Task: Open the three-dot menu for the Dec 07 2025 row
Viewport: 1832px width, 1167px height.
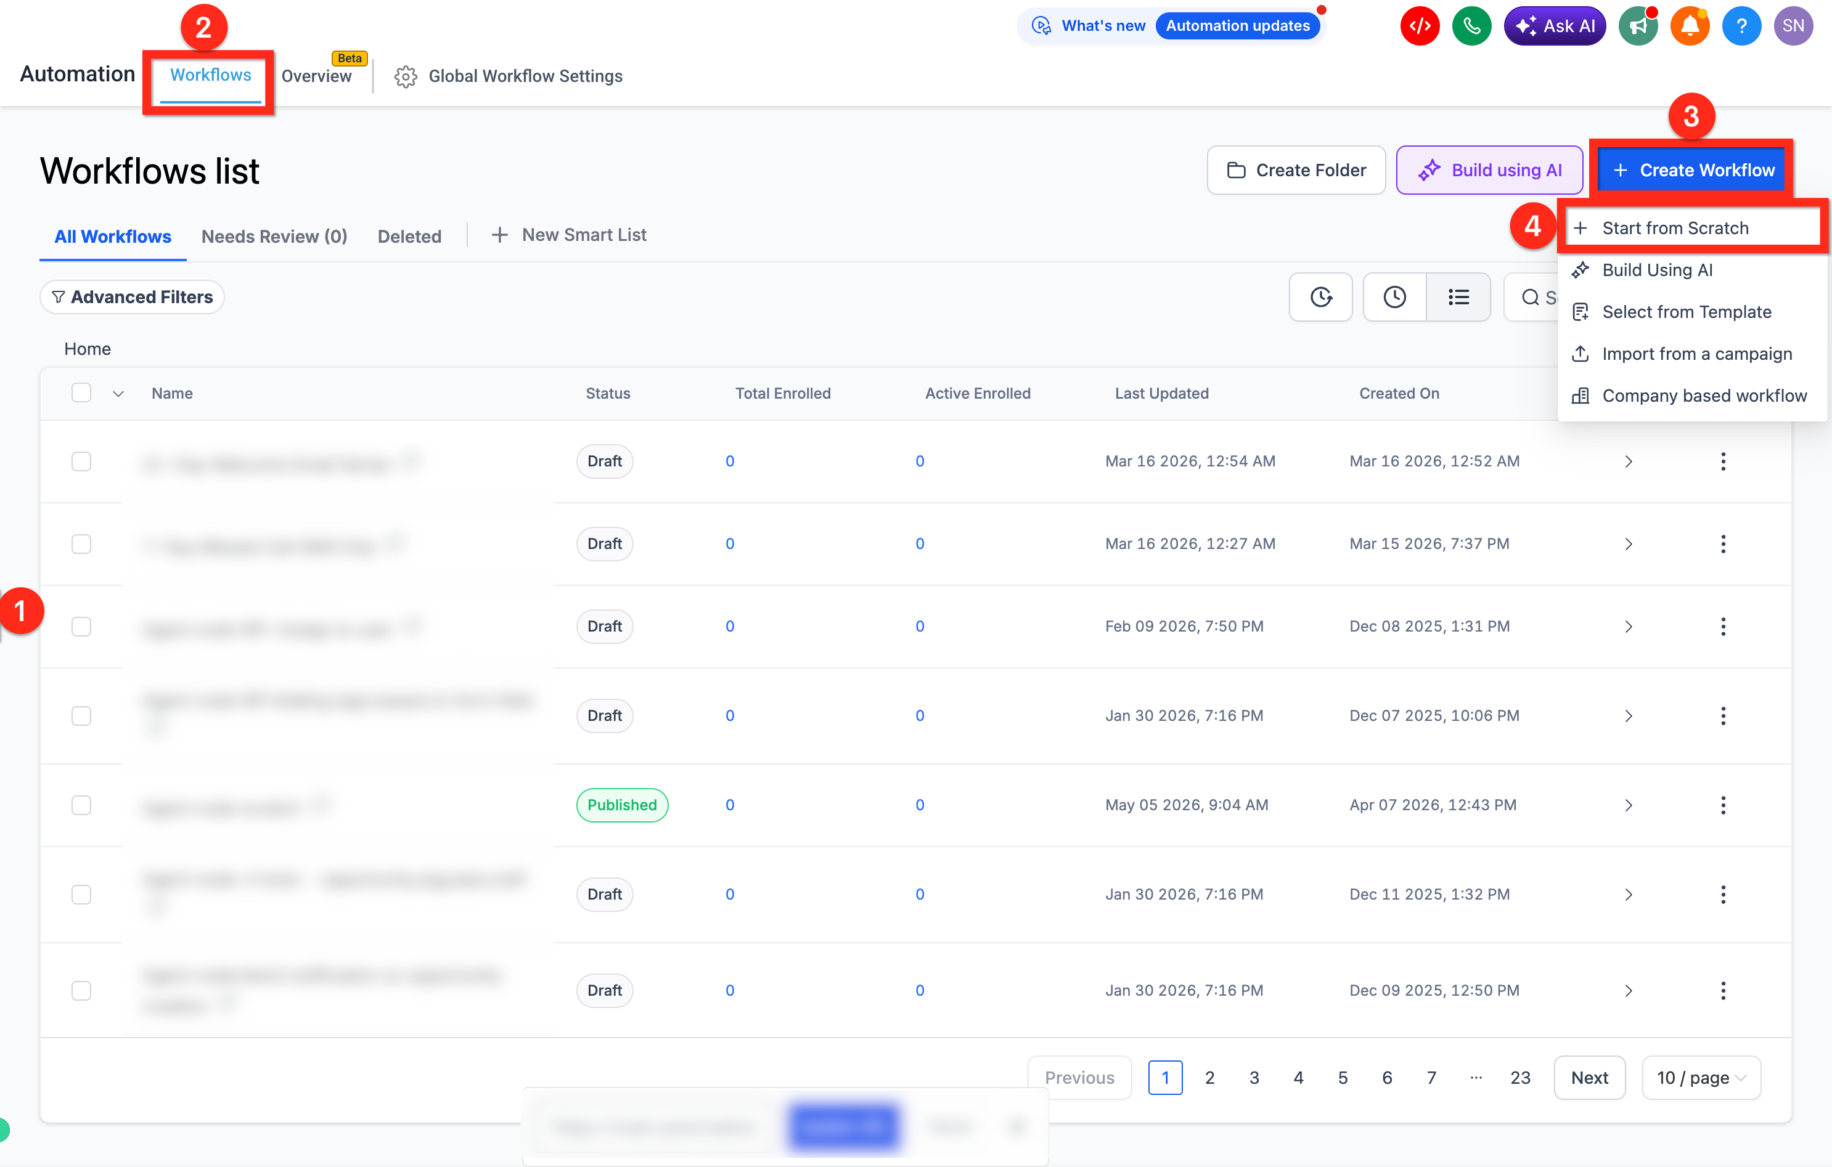Action: pos(1724,716)
